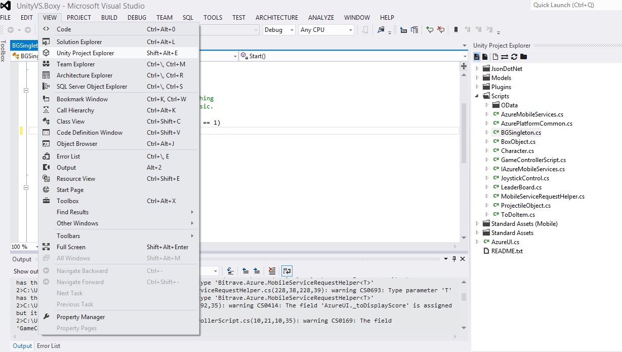The width and height of the screenshot is (622, 352).
Task: Click the clear all output icon
Action: [x=272, y=271]
